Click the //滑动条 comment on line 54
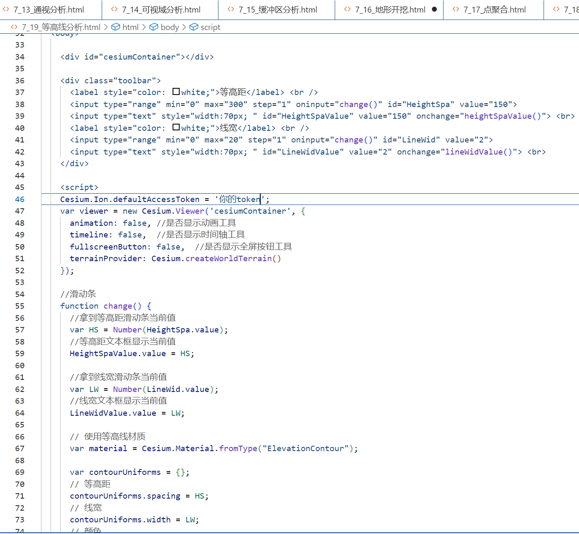Screen dimensions: 579x534 pos(78,294)
